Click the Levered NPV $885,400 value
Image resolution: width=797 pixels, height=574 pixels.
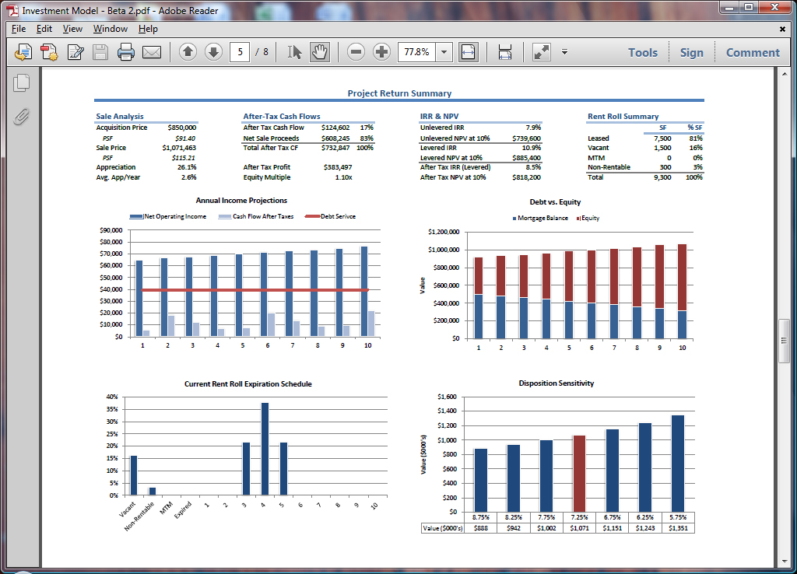[x=526, y=158]
